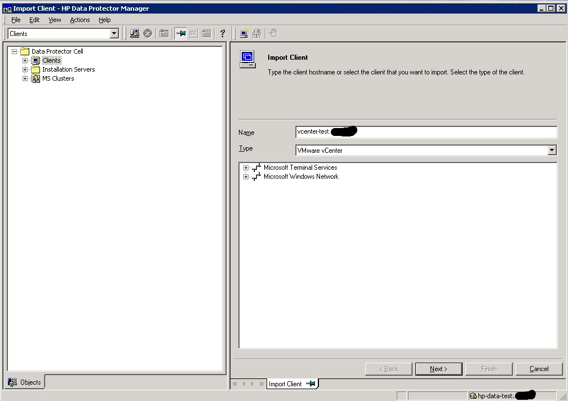Viewport: 568px width, 401px height.
Task: Expand Microsoft Terminal Services node
Action: tap(246, 168)
